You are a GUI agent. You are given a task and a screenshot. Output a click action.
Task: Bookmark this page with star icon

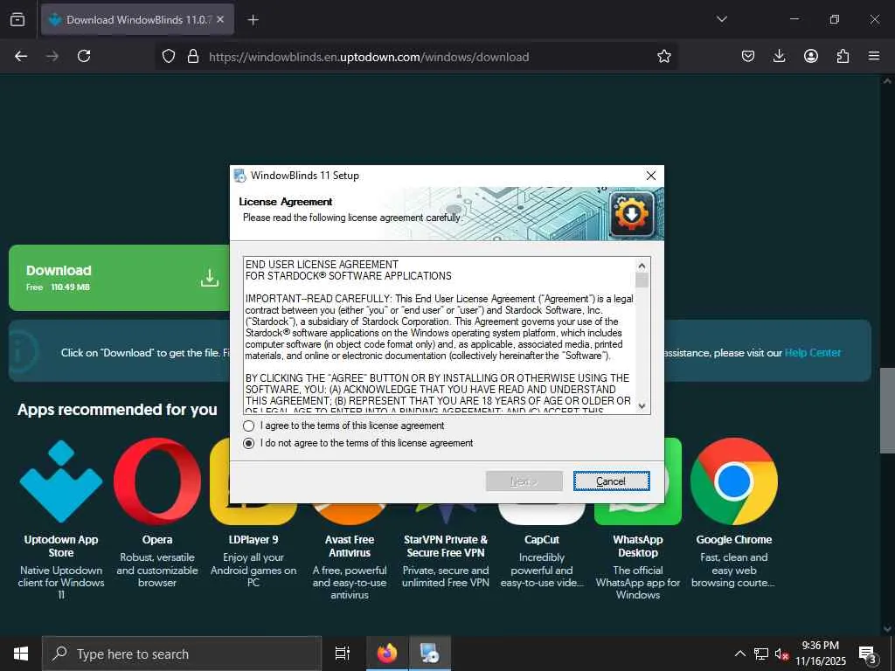(664, 56)
